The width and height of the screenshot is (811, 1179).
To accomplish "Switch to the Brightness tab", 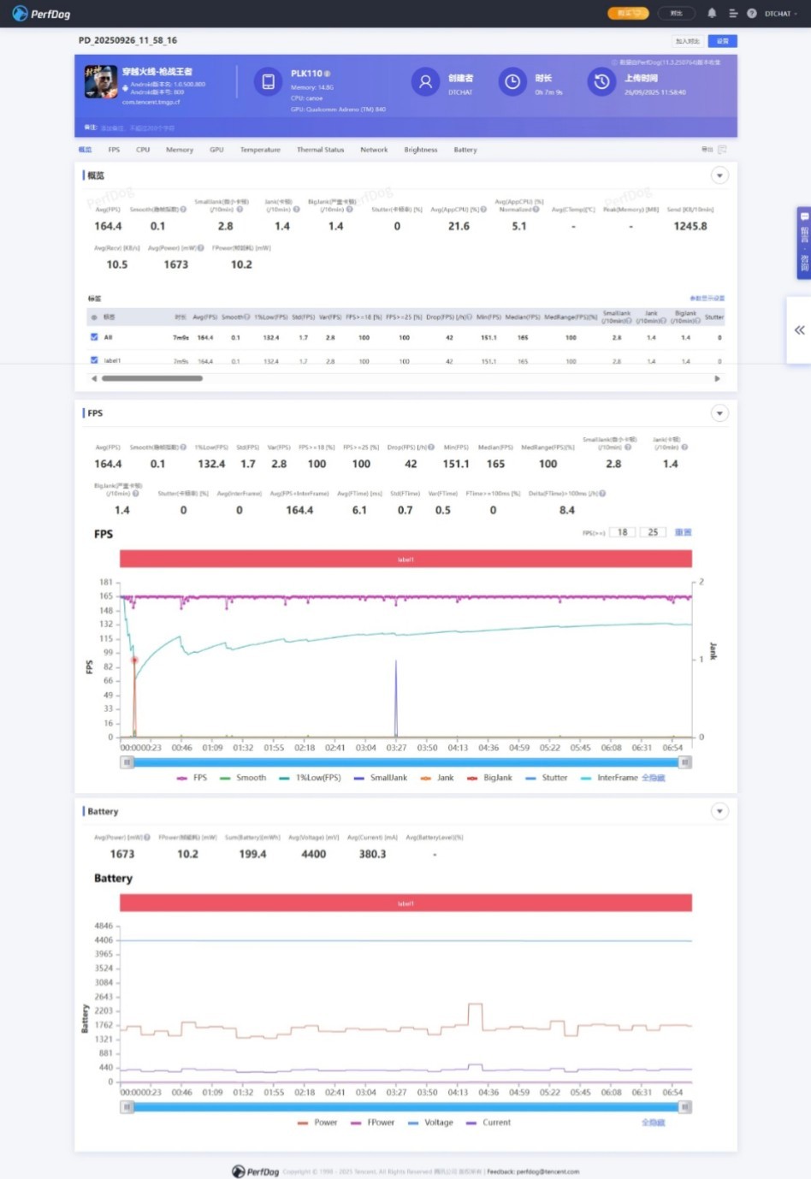I will point(421,150).
